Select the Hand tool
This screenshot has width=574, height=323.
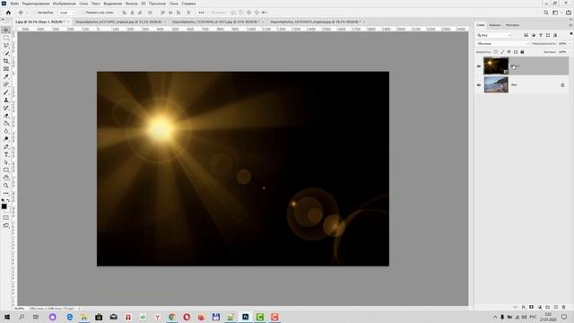(6, 178)
